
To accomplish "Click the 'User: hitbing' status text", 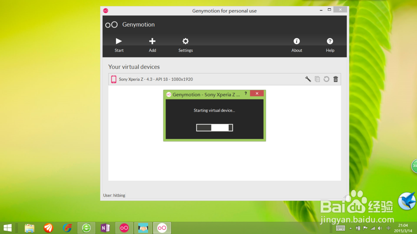I will [x=114, y=195].
